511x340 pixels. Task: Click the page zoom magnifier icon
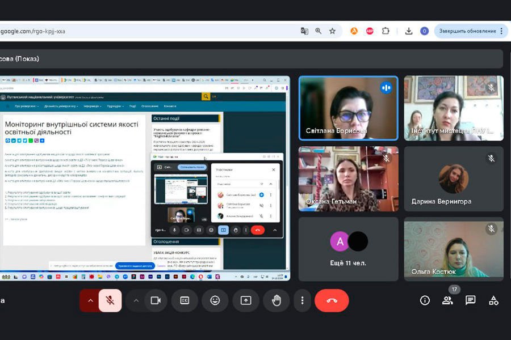(319, 31)
